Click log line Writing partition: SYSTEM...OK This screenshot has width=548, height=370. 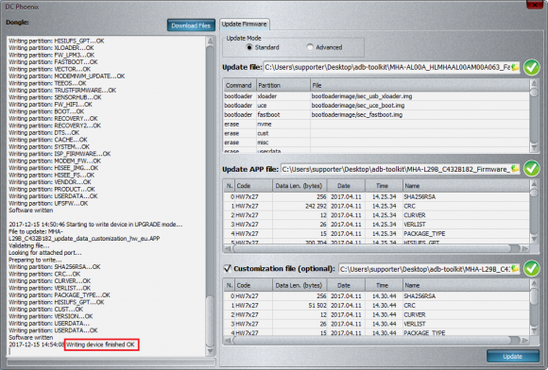coord(49,147)
